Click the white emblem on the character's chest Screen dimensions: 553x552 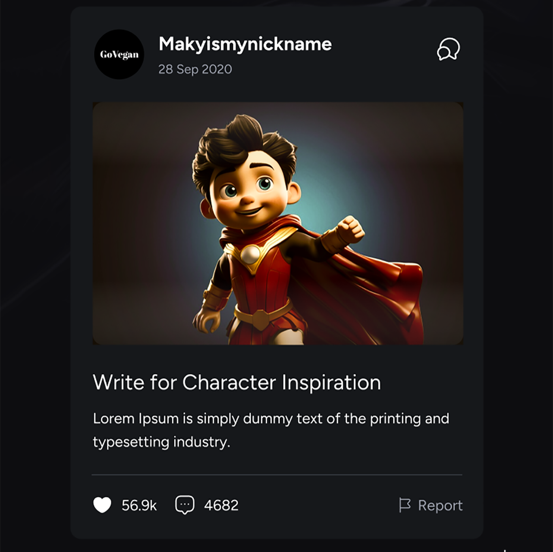(x=250, y=254)
